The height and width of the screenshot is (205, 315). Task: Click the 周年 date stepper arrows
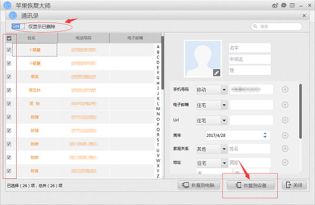[265, 135]
